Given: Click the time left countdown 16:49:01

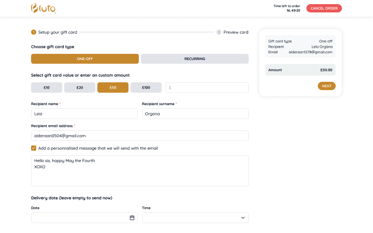Looking at the screenshot, I should point(293,11).
